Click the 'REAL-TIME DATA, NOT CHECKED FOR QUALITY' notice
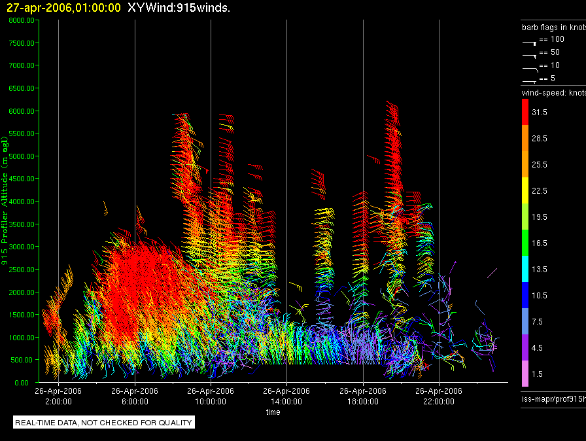The height and width of the screenshot is (441, 586). point(103,423)
